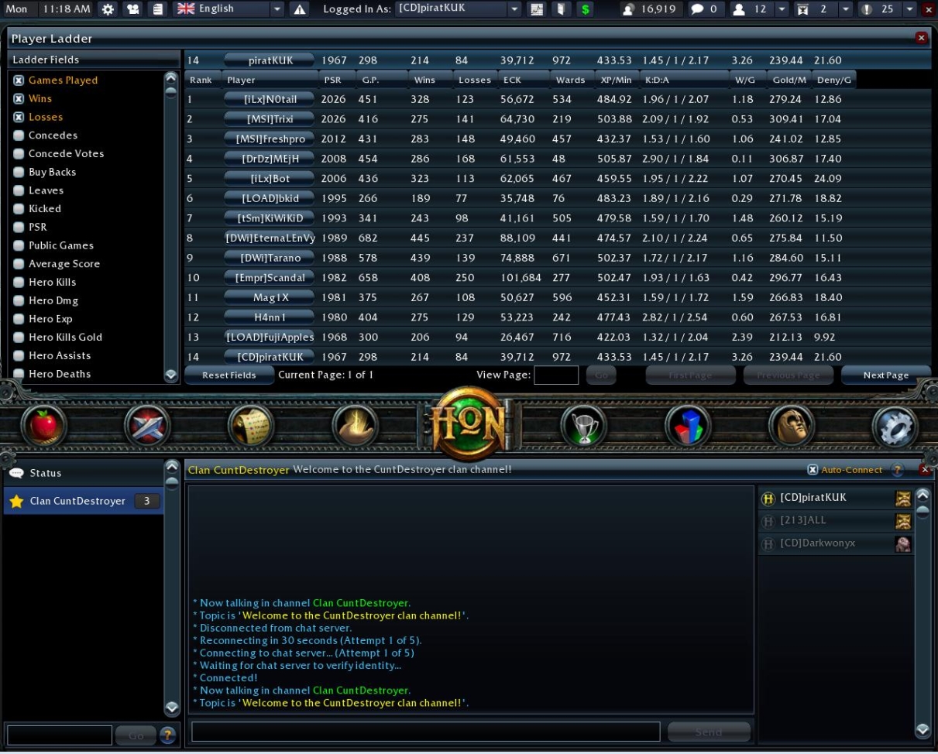This screenshot has height=754, width=938.
Task: Toggle the Auto-Connect checkbox
Action: [x=813, y=470]
